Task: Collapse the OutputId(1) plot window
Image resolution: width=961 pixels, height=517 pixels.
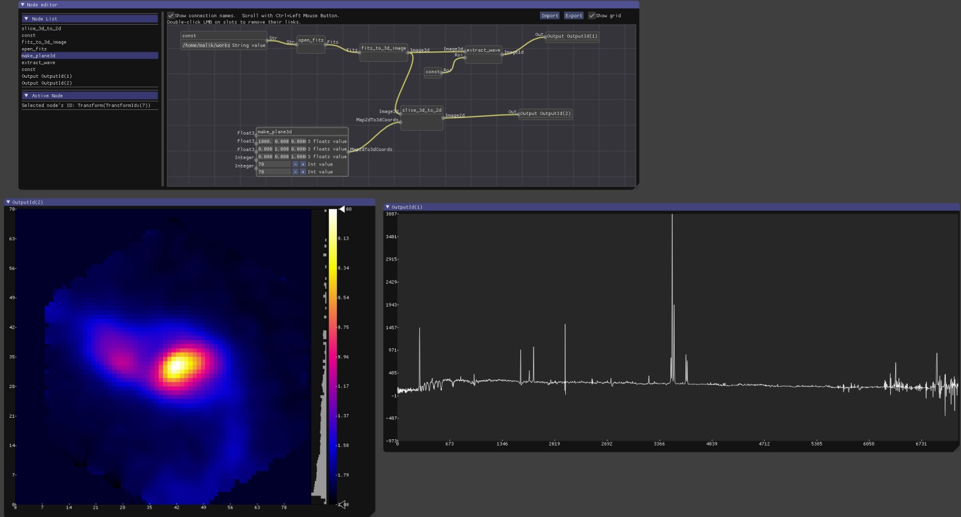Action: coord(388,207)
